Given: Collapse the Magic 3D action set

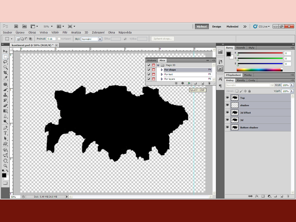Looking at the screenshot, I should [x=158, y=65].
